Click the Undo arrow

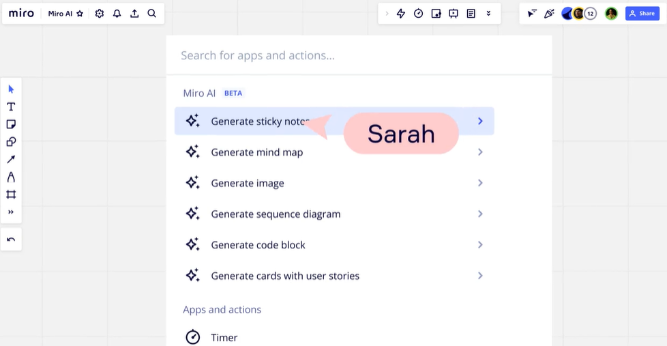(x=11, y=239)
